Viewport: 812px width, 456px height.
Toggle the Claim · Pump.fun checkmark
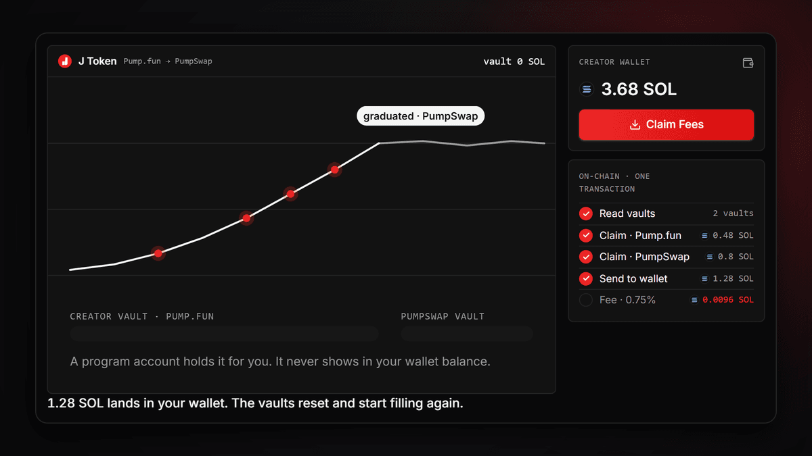[x=586, y=236]
